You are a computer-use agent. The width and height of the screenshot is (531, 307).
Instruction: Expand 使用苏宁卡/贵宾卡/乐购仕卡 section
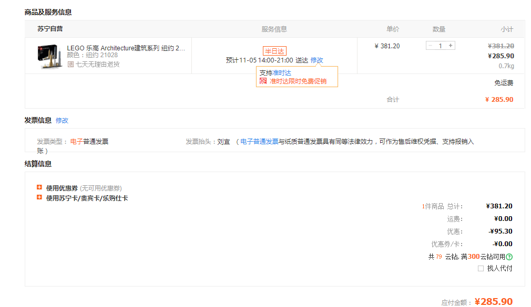39,197
